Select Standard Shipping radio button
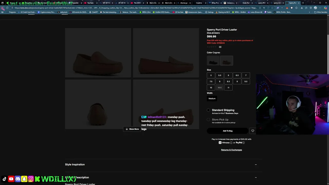The image size is (329, 185). tap(208, 110)
